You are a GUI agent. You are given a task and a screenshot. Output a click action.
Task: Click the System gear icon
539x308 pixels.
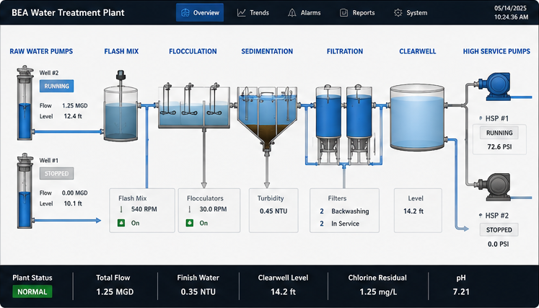tap(398, 13)
